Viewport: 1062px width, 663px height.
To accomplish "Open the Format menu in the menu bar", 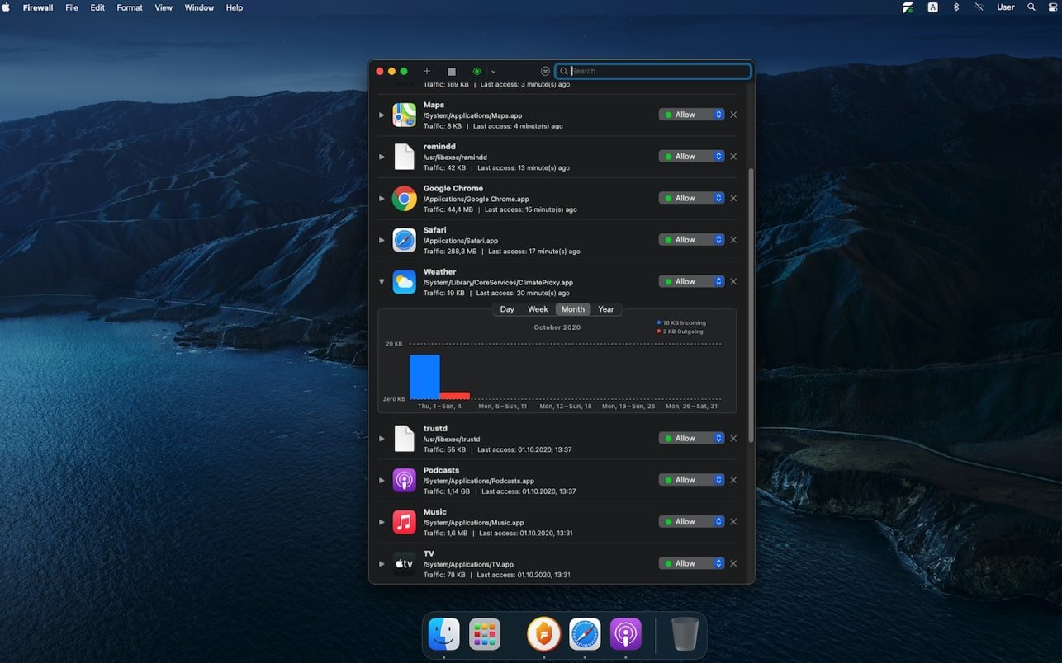I will click(x=130, y=7).
